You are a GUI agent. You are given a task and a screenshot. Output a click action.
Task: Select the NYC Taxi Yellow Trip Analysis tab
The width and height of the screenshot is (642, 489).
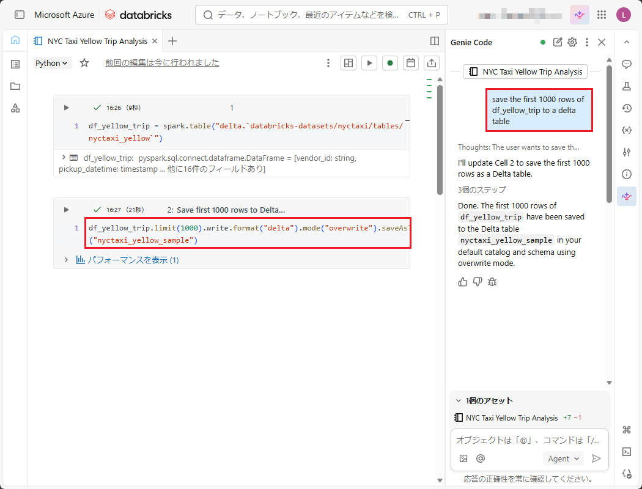[97, 41]
